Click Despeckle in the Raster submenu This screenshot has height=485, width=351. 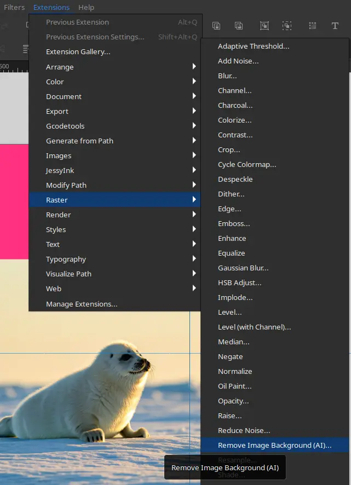pyautogui.click(x=275, y=180)
